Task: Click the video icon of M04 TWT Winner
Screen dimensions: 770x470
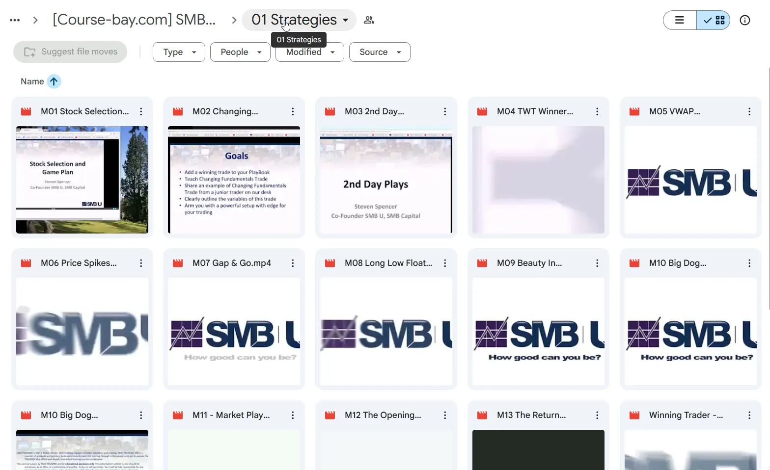Action: pos(482,112)
